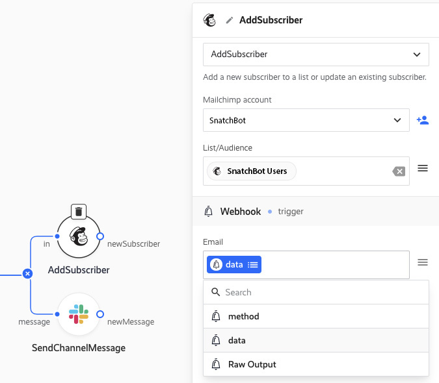Click the SendChannelMessage message input port

point(57,314)
